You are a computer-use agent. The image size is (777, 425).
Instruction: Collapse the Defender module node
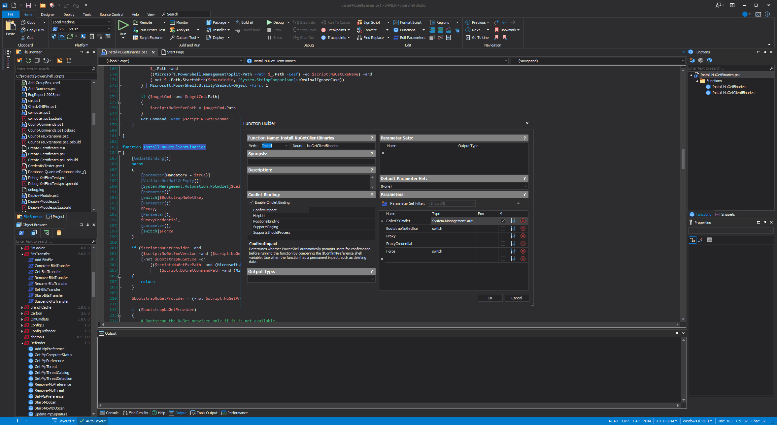click(x=22, y=343)
